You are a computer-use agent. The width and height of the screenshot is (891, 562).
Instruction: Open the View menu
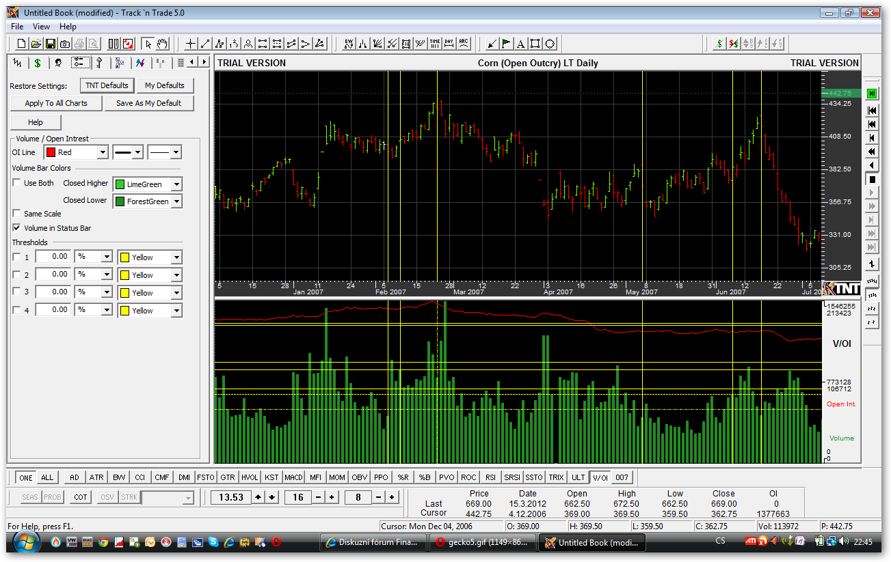click(x=41, y=27)
